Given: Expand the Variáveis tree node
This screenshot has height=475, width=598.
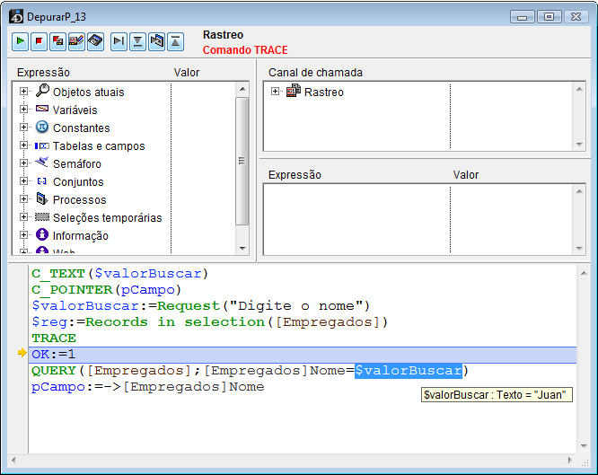Looking at the screenshot, I should (24, 110).
